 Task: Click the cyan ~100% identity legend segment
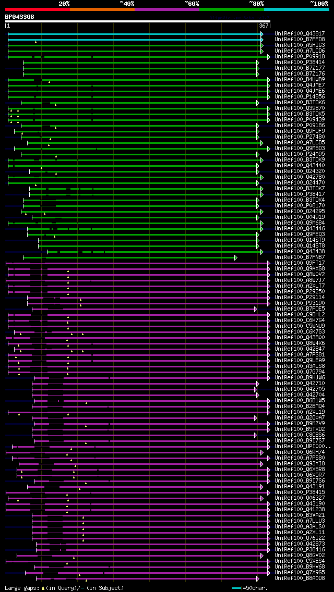296,9
